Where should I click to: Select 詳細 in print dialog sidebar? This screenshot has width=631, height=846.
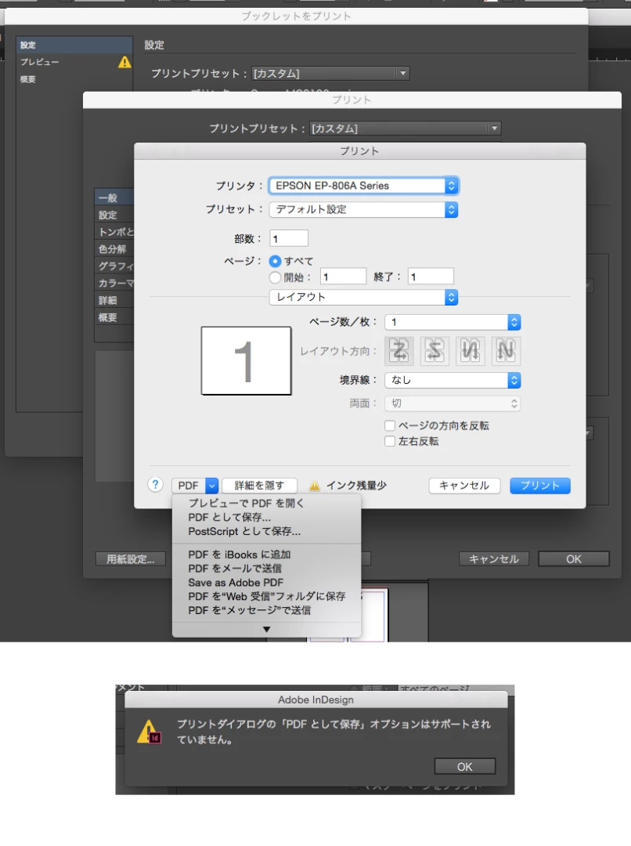point(114,301)
